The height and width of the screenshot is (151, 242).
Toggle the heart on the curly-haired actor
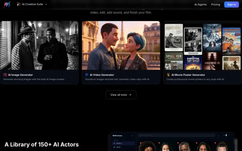coord(141,143)
